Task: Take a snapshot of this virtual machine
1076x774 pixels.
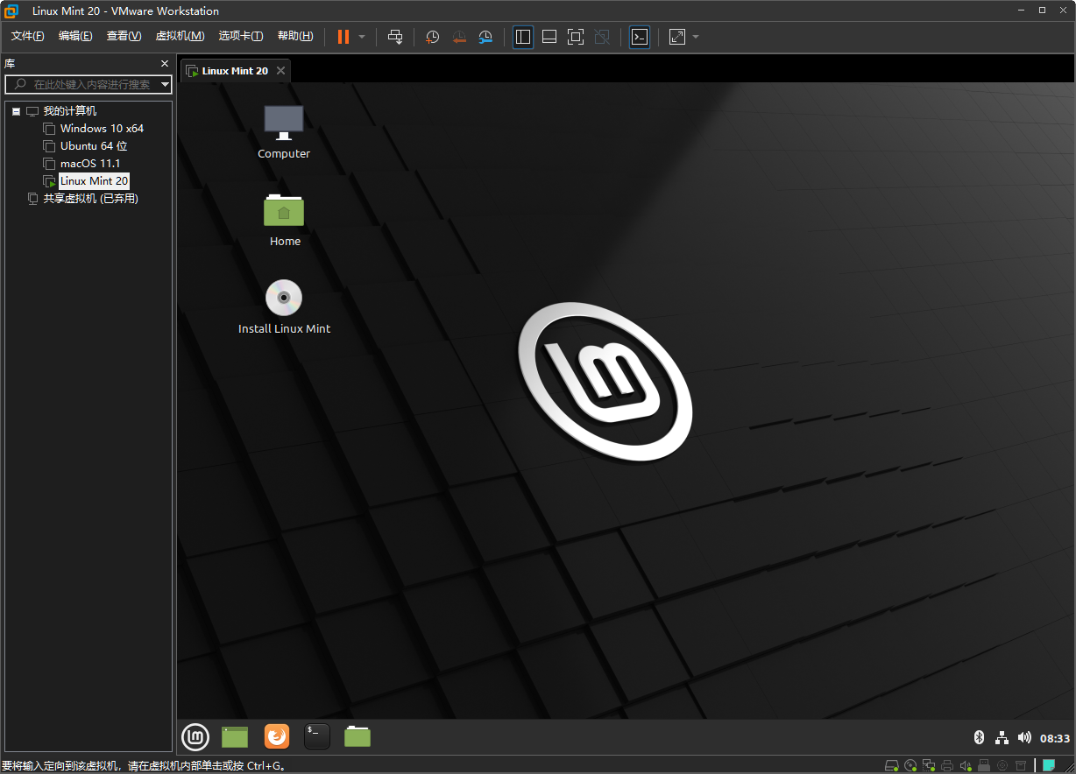Action: [x=432, y=37]
